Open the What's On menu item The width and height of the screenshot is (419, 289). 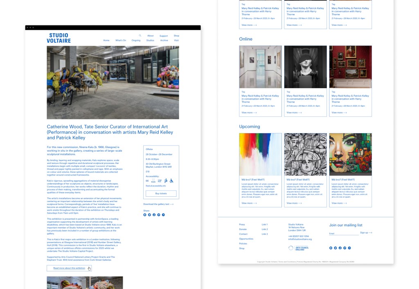coord(121,41)
